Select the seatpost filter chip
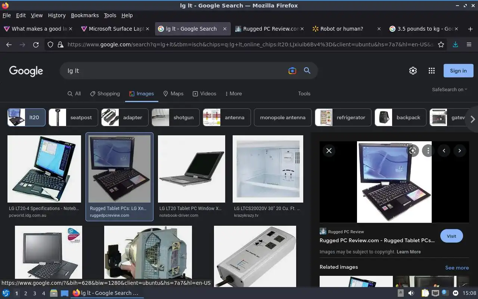Viewport: 478px width, 299px height. pyautogui.click(x=73, y=117)
